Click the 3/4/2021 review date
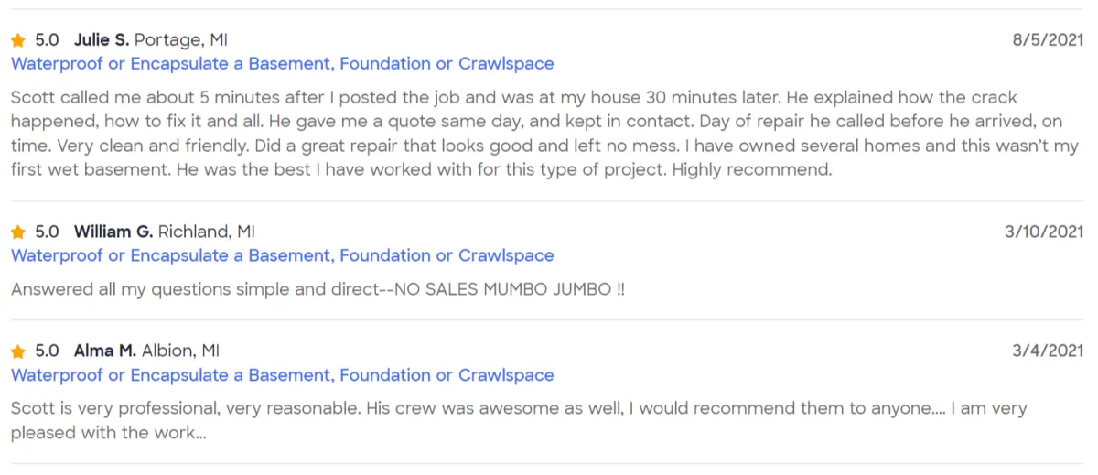 click(1048, 351)
